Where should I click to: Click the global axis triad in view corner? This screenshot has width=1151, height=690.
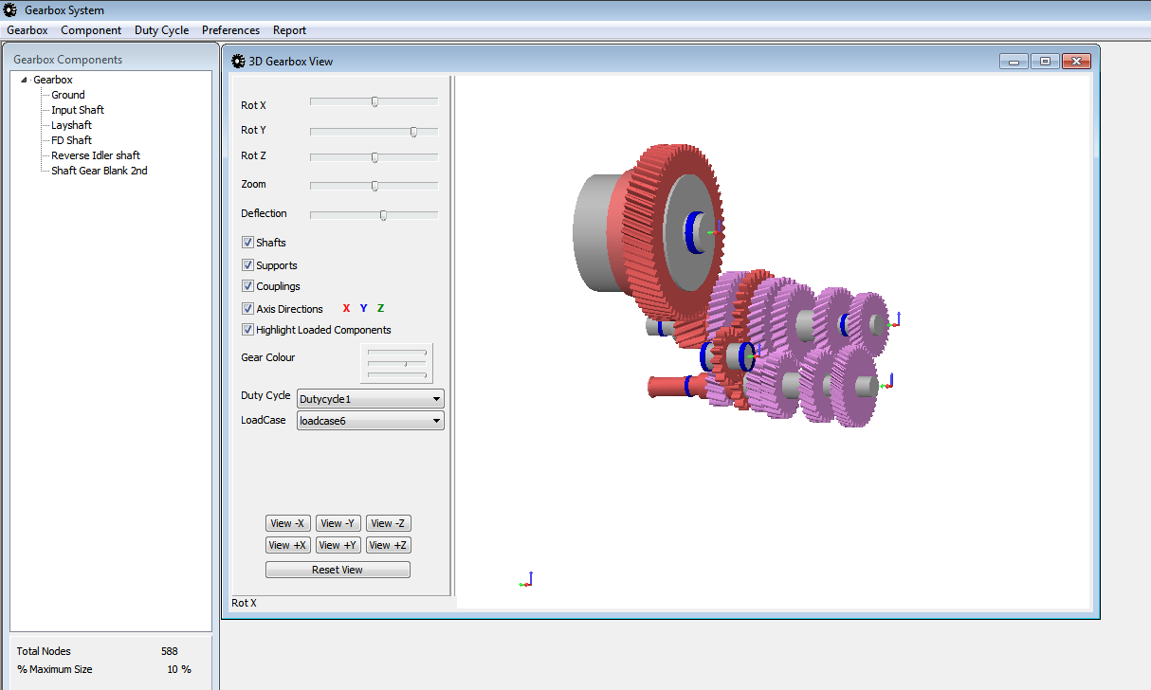[x=527, y=580]
